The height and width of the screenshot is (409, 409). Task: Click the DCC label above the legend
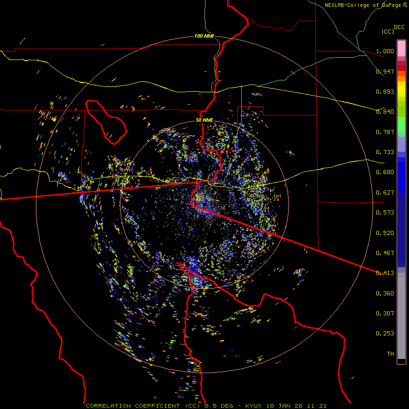pos(399,27)
